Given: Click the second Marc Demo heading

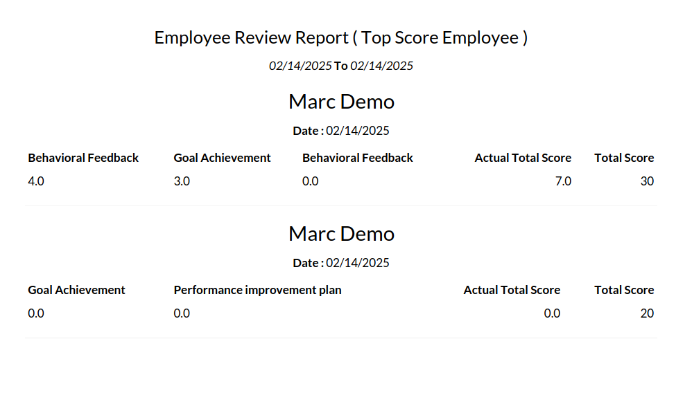Looking at the screenshot, I should point(341,234).
